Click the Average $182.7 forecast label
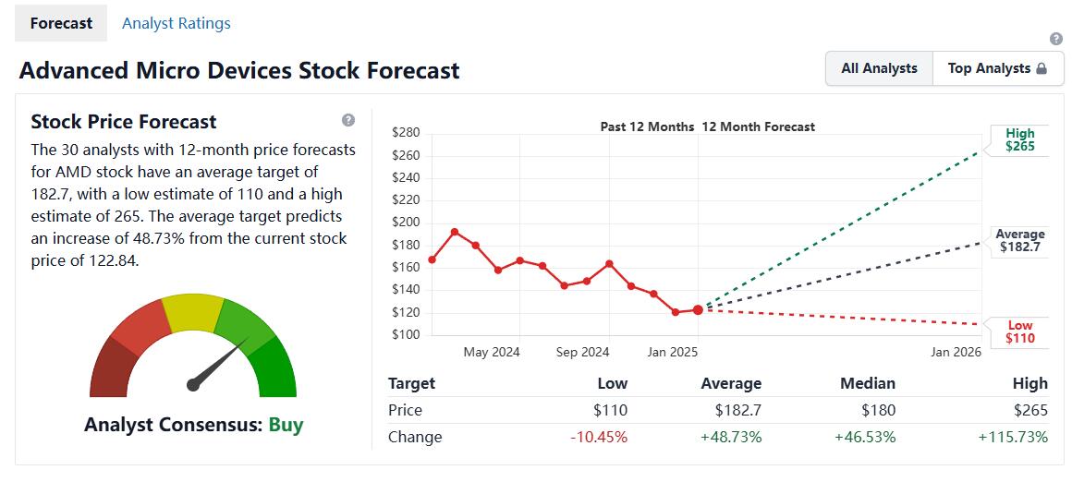The image size is (1072, 482). click(1019, 241)
